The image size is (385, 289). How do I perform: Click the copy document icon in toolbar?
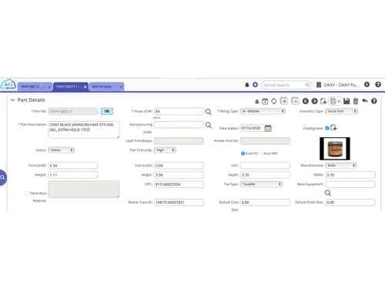333,101
